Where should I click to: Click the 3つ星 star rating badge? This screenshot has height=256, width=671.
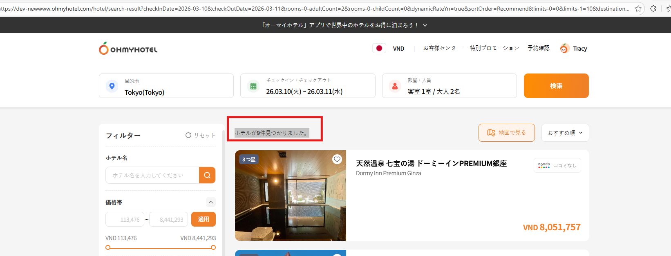pyautogui.click(x=249, y=159)
